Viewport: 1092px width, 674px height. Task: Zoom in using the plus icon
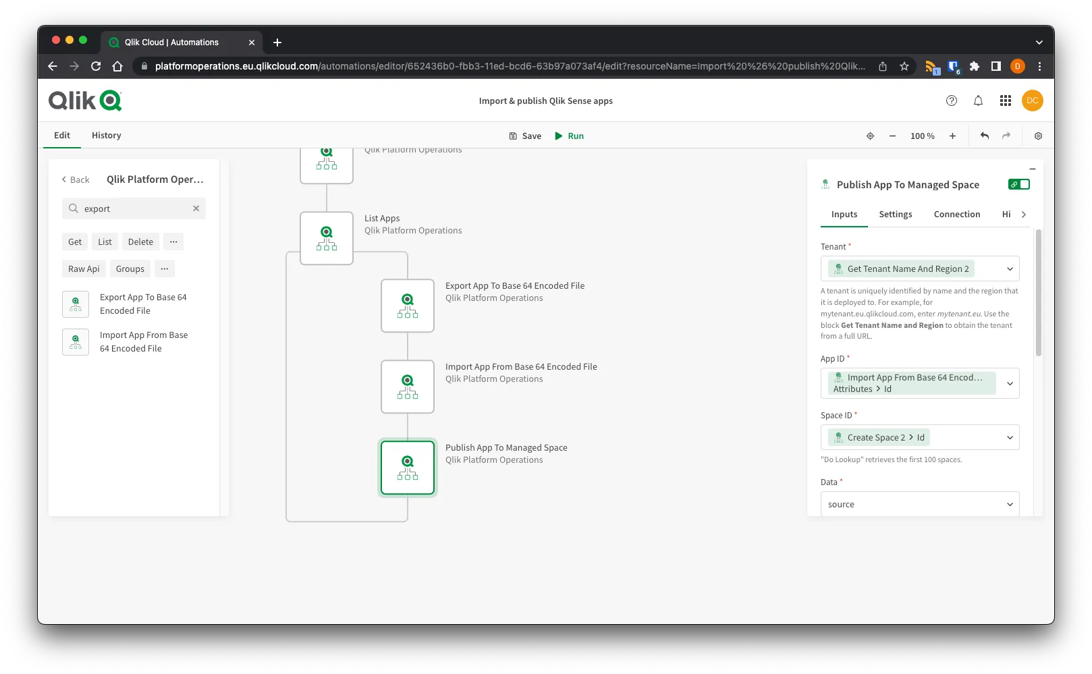tap(952, 136)
